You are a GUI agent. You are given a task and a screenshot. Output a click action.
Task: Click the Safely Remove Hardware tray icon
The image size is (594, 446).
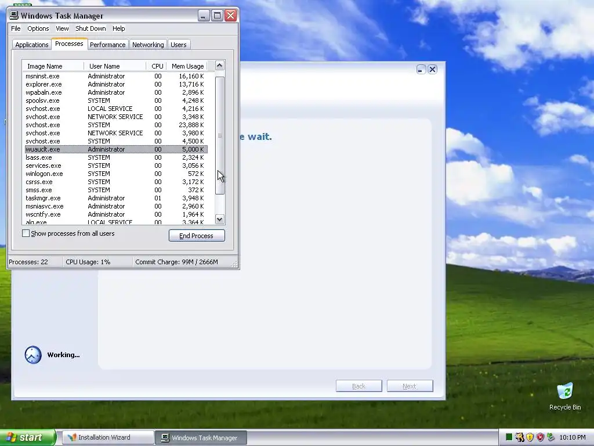(550, 437)
